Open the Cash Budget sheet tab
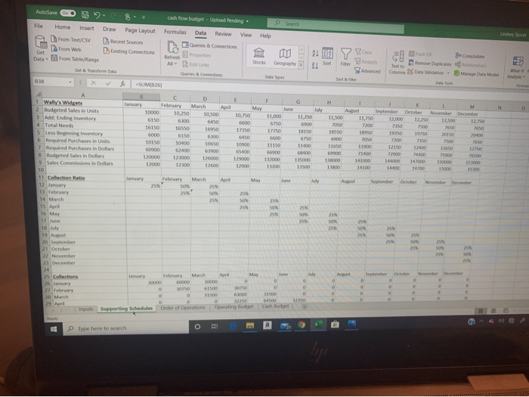529x397 pixels. 275,306
